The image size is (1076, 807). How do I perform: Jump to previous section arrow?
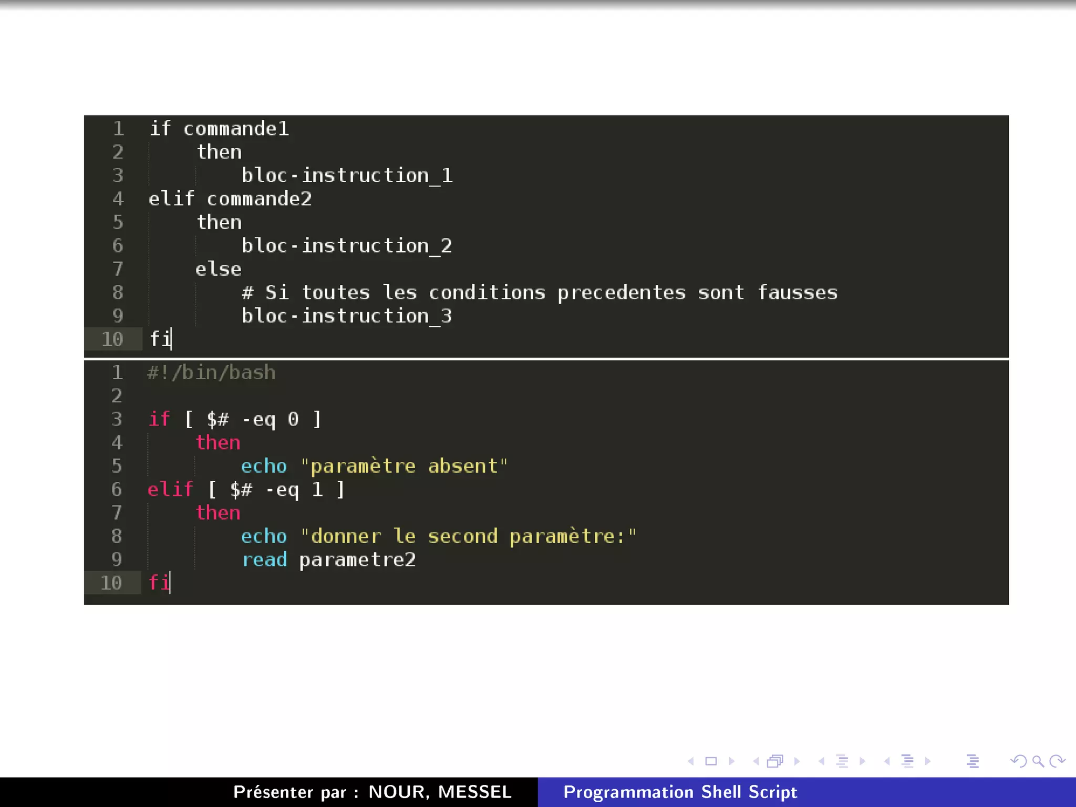click(x=887, y=761)
